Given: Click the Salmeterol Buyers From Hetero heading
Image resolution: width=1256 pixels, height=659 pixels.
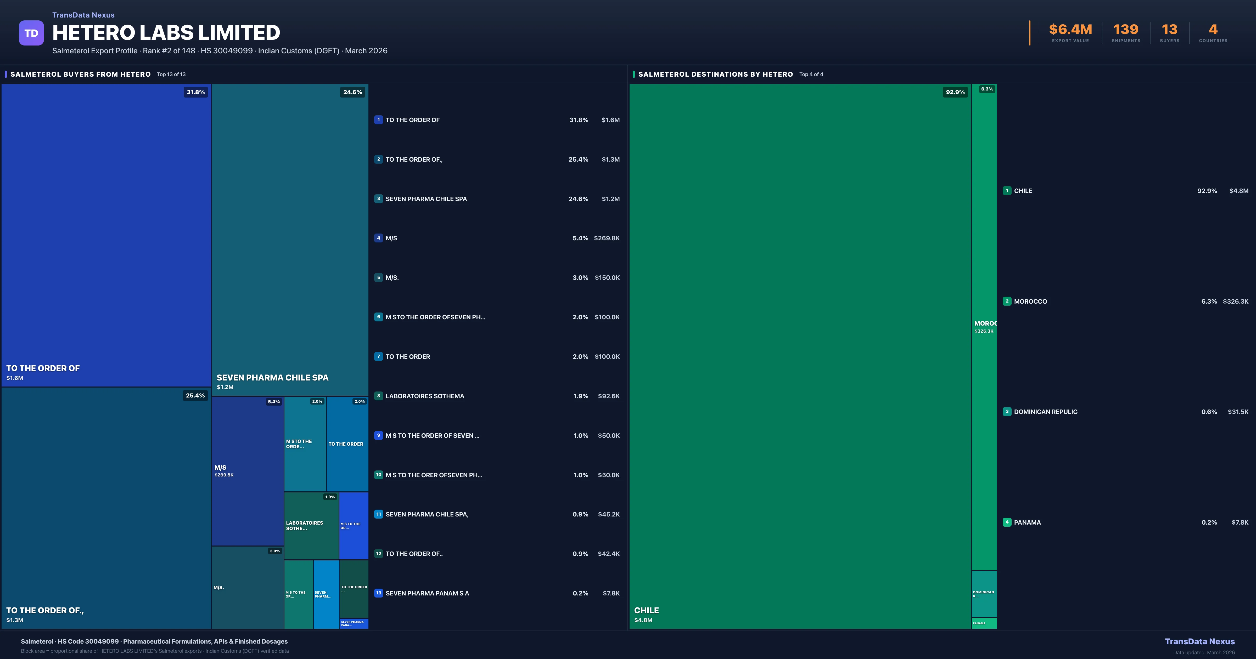Looking at the screenshot, I should point(80,74).
